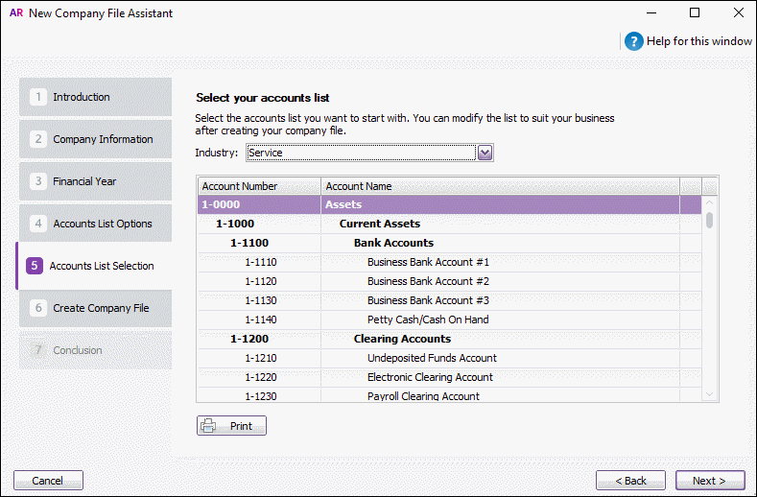Click the printer icon on the Print button
This screenshot has height=497, width=757.
(209, 426)
